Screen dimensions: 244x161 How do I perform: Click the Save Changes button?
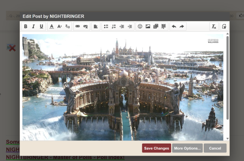pyautogui.click(x=157, y=148)
